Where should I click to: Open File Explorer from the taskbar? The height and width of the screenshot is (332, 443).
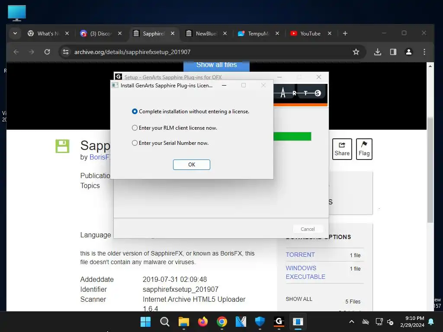click(183, 322)
